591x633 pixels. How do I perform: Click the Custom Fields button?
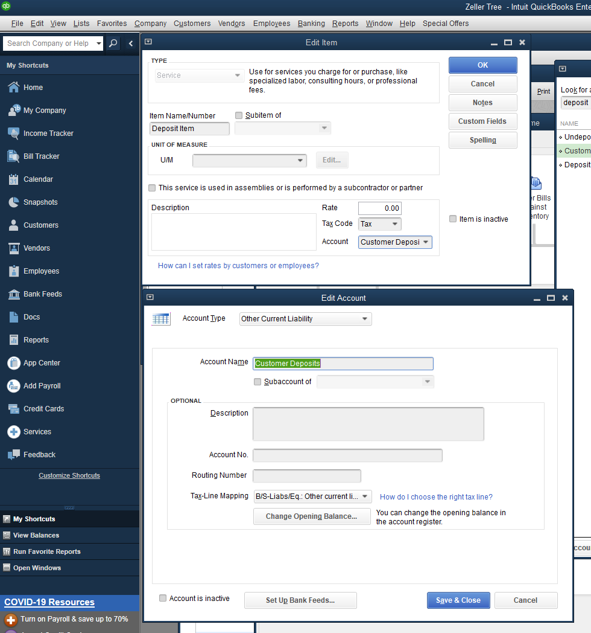pyautogui.click(x=482, y=121)
